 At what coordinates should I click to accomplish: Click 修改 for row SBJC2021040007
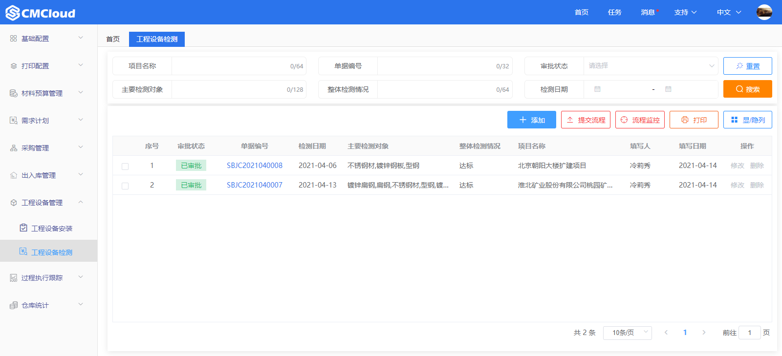click(x=738, y=185)
